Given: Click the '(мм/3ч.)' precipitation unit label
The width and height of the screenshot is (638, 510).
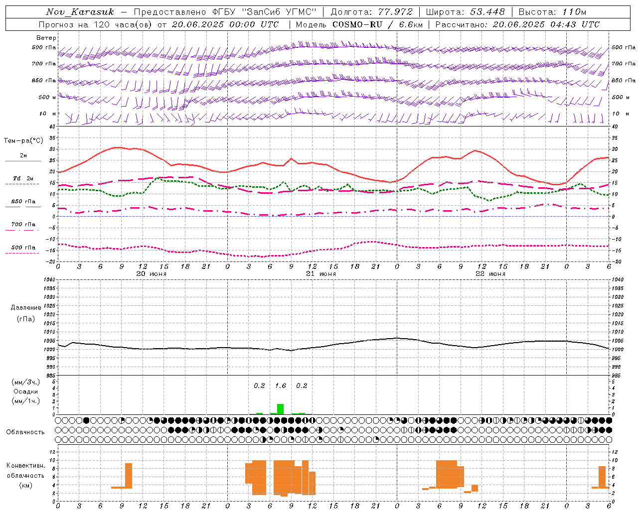Looking at the screenshot, I should (26, 382).
